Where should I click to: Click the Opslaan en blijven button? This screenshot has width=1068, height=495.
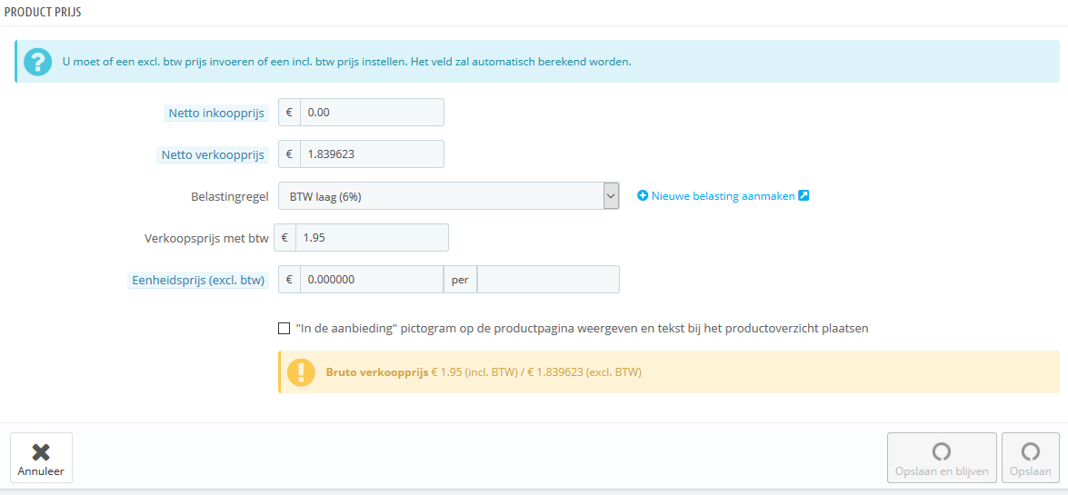(942, 458)
